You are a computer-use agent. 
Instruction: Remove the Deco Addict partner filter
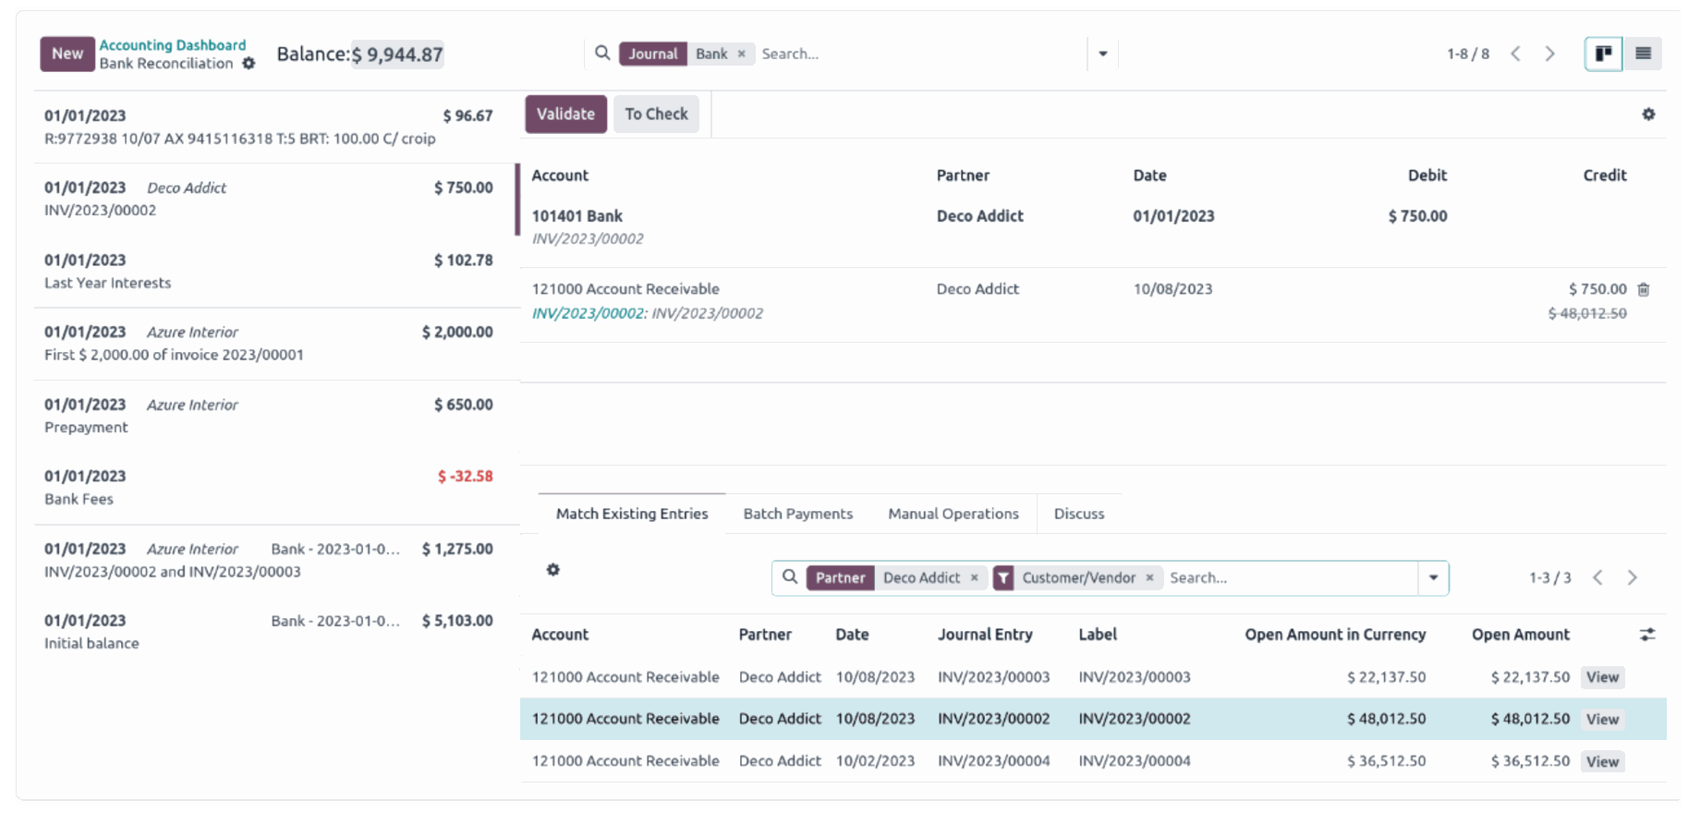coord(974,578)
